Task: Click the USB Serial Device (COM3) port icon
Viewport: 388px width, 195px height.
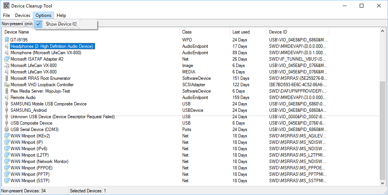Action: click(6, 129)
